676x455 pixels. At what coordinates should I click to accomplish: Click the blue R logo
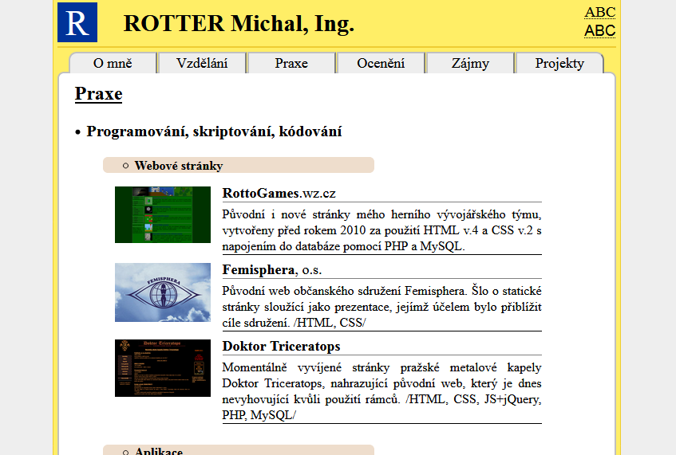[77, 22]
